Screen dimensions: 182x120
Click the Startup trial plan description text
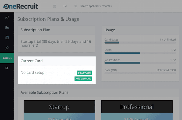pos(56,43)
